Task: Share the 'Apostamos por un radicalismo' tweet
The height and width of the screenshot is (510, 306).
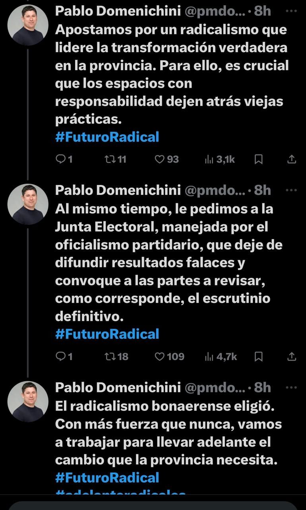Action: 292,159
